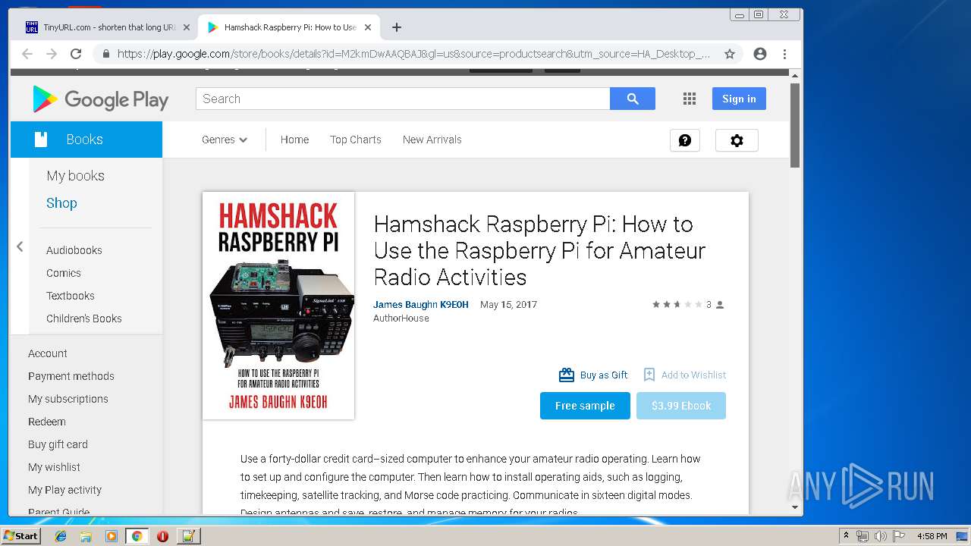Click the volume icon in system tray

(880, 536)
